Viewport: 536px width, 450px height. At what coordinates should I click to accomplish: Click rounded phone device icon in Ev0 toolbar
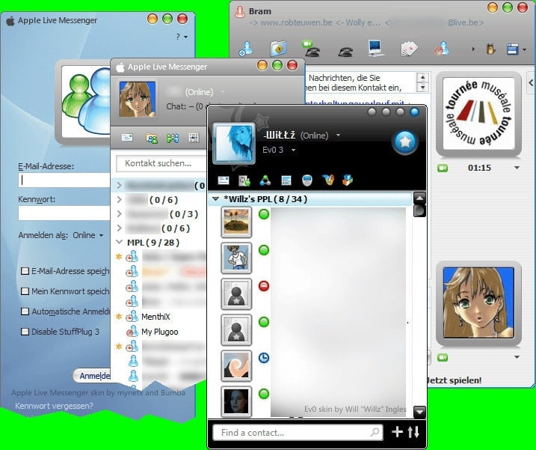(x=307, y=180)
